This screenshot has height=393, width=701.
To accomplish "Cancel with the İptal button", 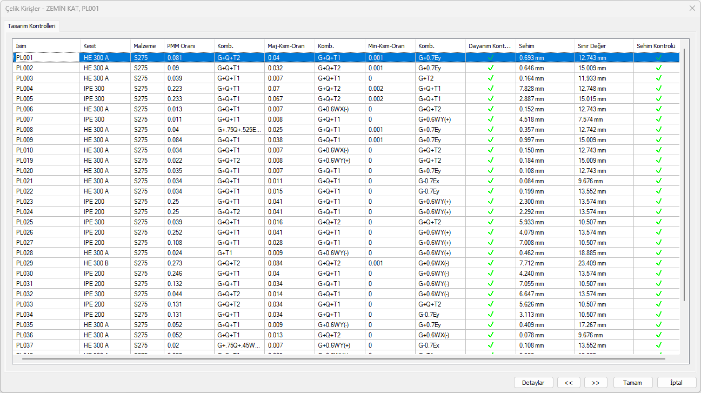I will 677,382.
